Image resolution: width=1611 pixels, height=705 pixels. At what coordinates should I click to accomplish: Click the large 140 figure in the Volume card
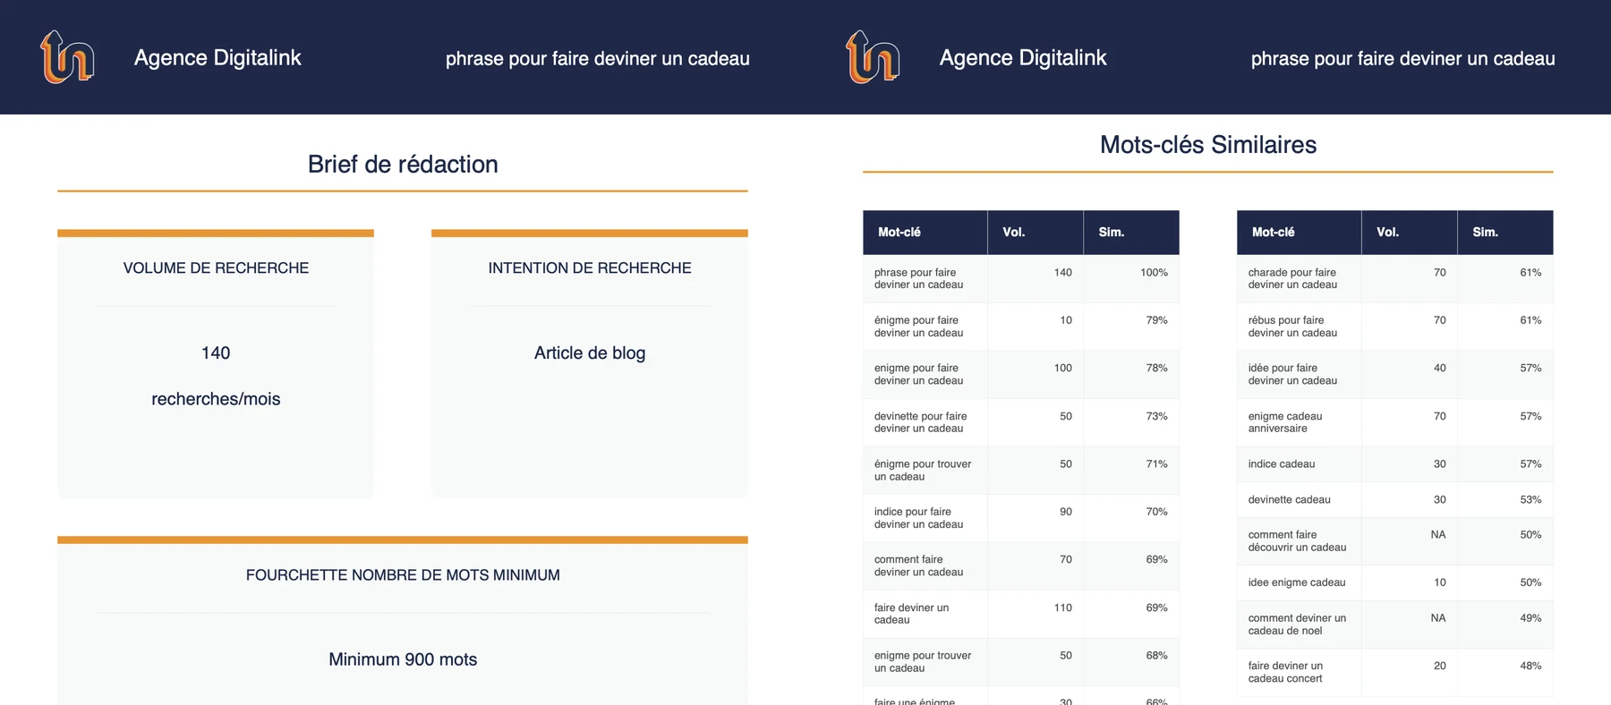tap(216, 352)
